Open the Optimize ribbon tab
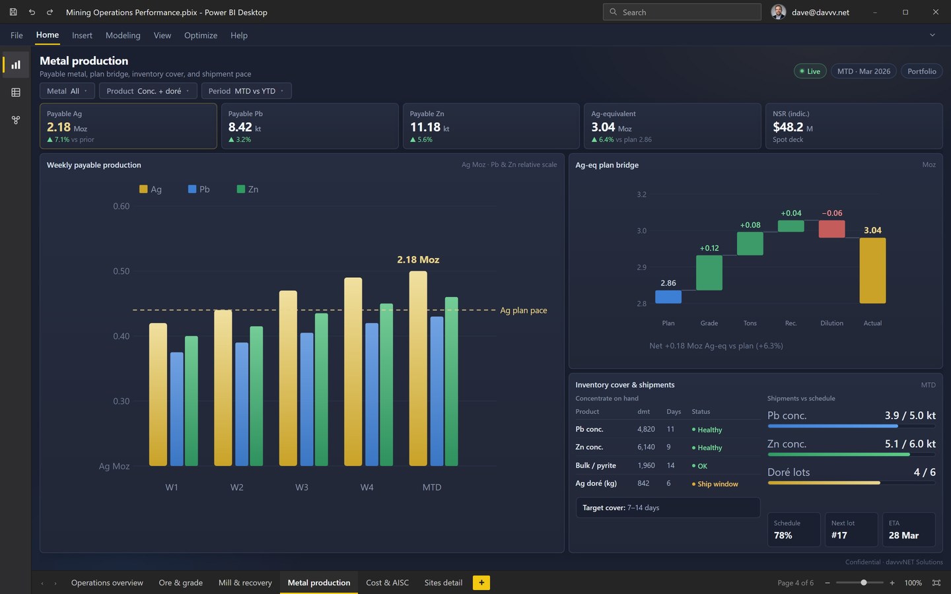951x594 pixels. point(201,35)
